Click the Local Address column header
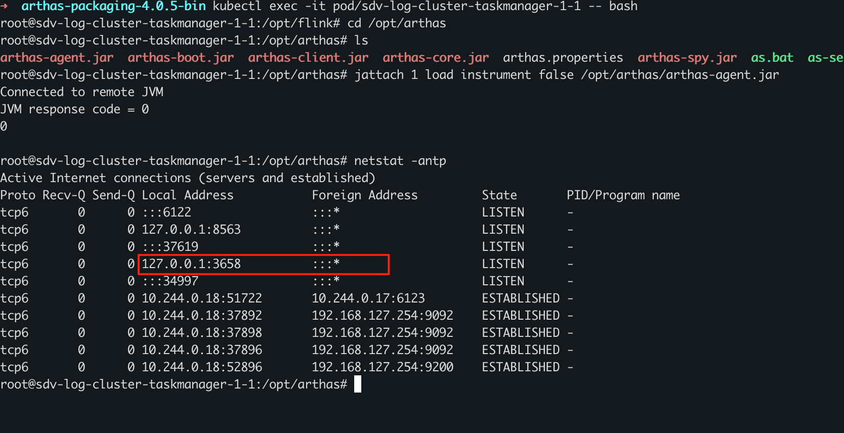This screenshot has height=433, width=844. coord(188,195)
